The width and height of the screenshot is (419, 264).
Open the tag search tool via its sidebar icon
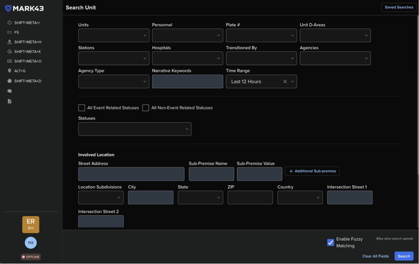pyautogui.click(x=9, y=51)
